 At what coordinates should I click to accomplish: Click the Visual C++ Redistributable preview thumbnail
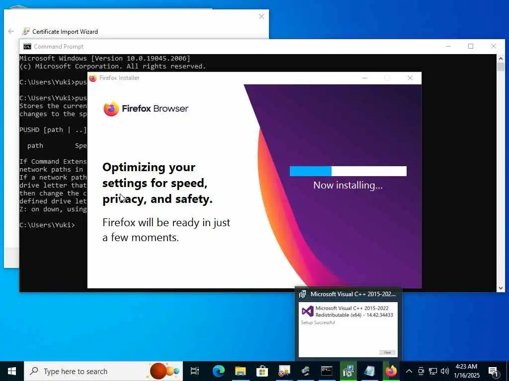click(x=348, y=330)
